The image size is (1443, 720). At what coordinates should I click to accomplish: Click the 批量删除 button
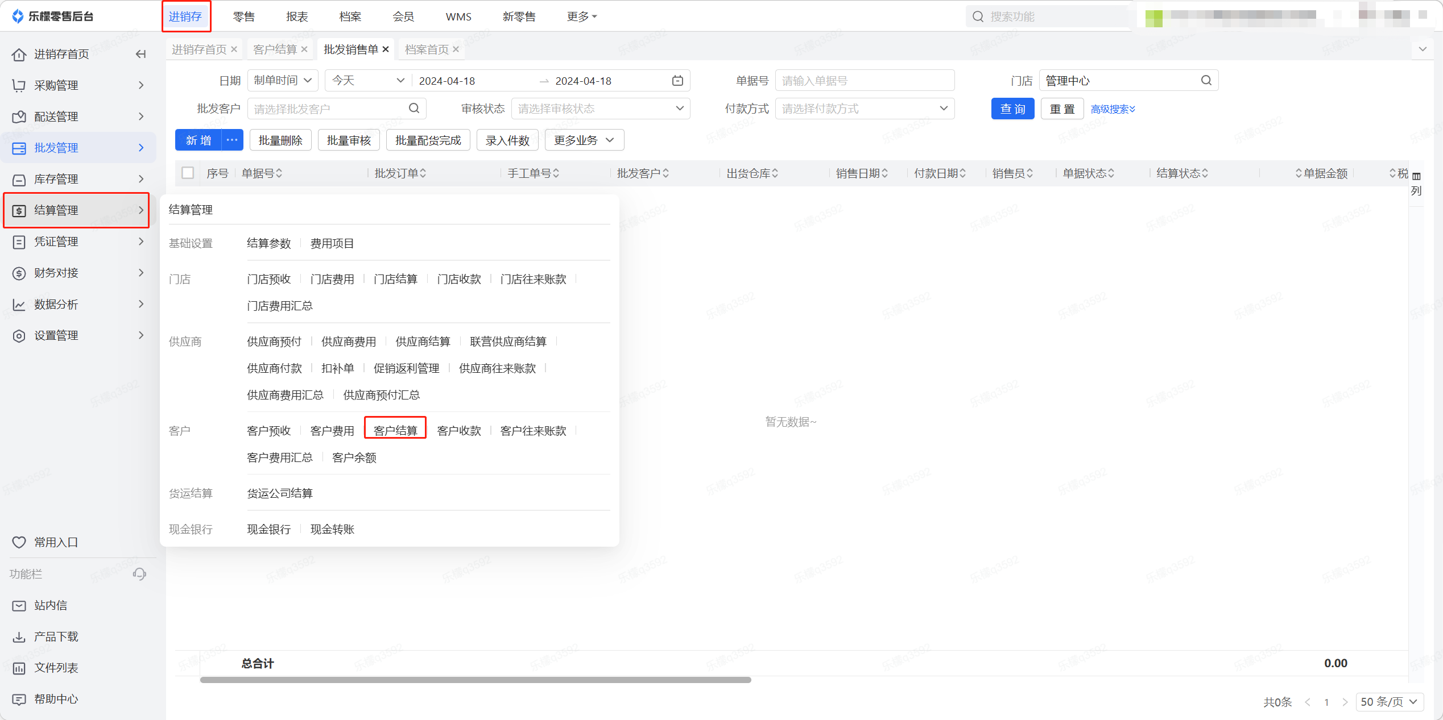tap(280, 140)
